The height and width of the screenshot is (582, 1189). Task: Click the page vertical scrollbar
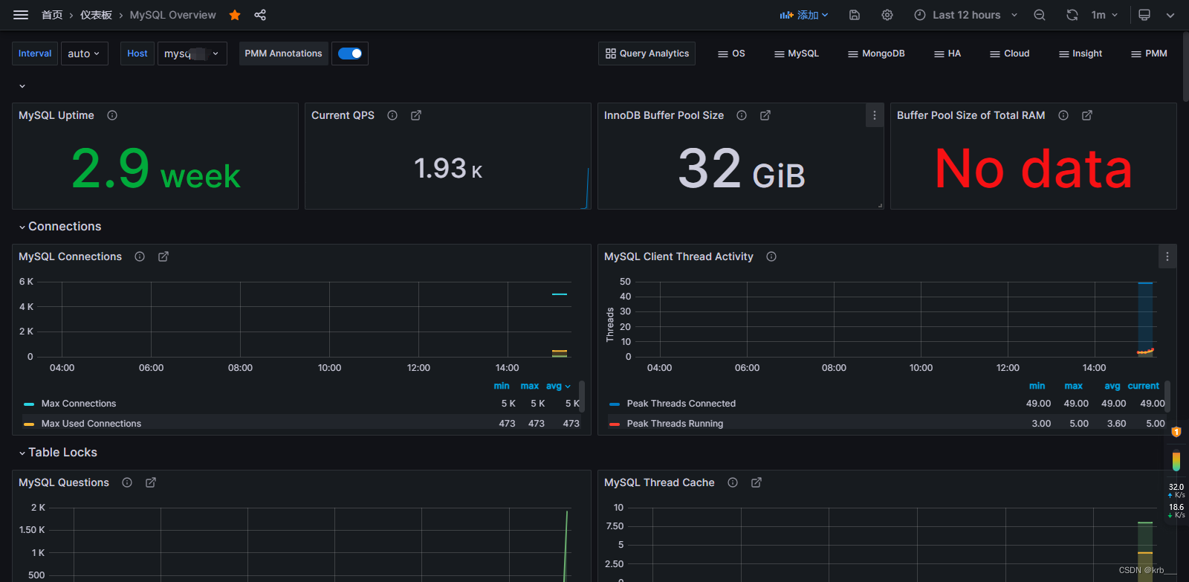(1185, 67)
